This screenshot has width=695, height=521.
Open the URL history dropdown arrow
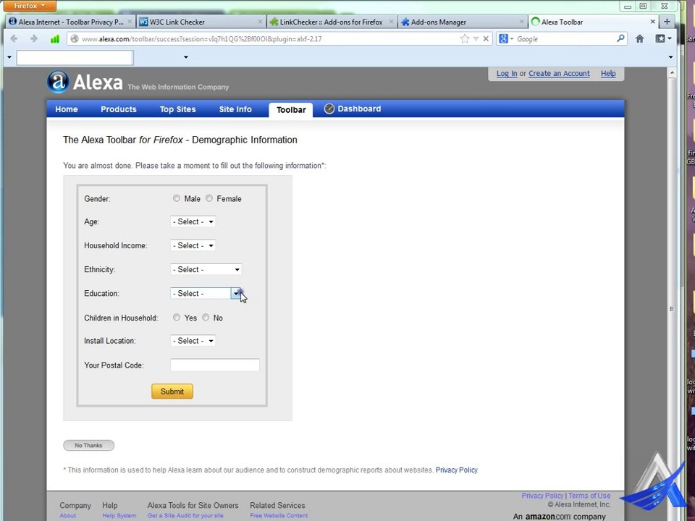476,39
